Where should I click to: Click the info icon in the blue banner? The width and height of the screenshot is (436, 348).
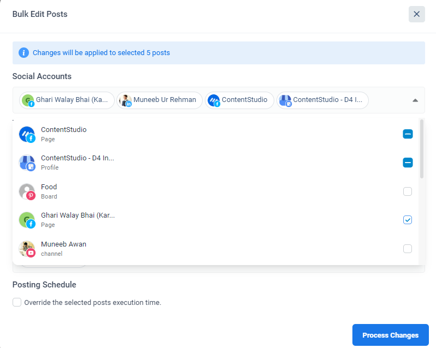click(23, 53)
